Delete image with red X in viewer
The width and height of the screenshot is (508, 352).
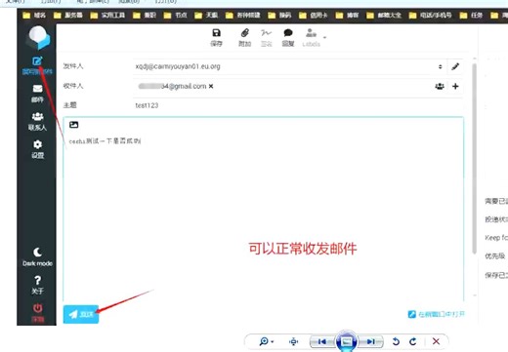436,341
